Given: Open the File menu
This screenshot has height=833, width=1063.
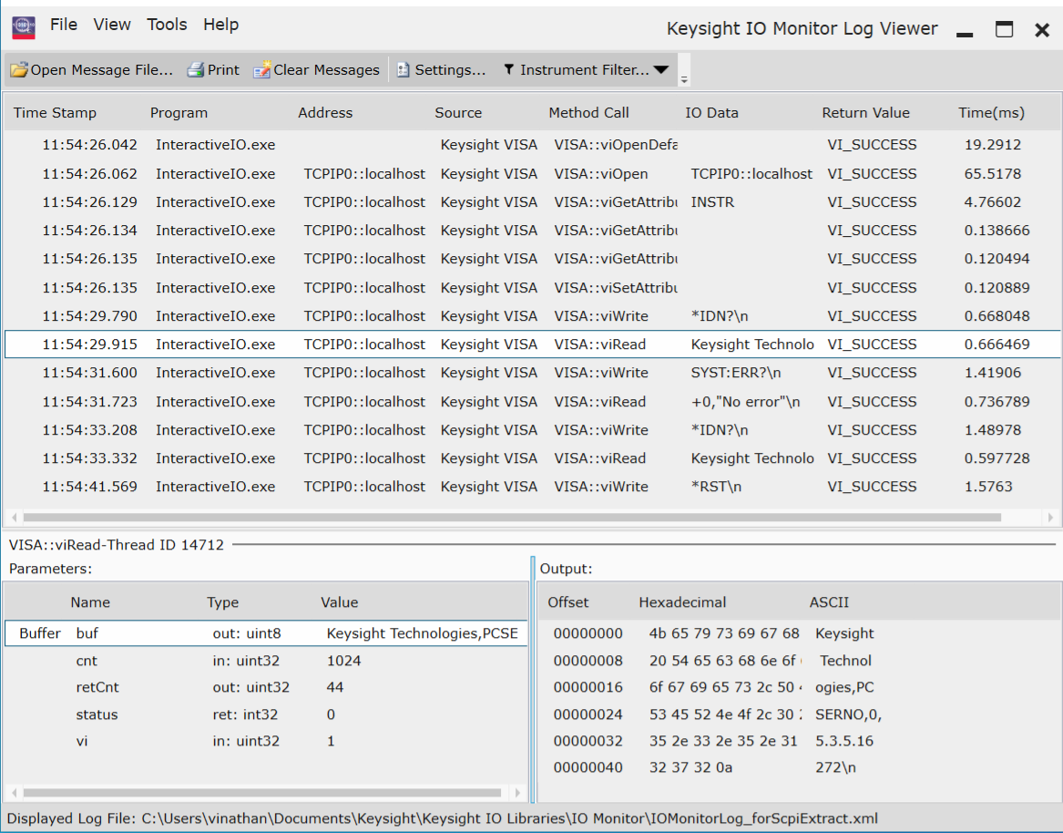Looking at the screenshot, I should (x=64, y=25).
